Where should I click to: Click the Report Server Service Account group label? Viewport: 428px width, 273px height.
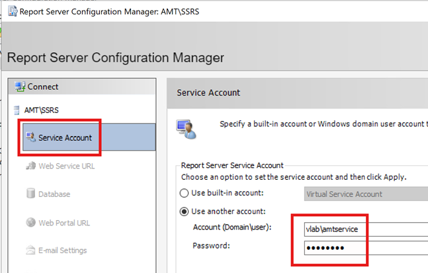tap(232, 165)
